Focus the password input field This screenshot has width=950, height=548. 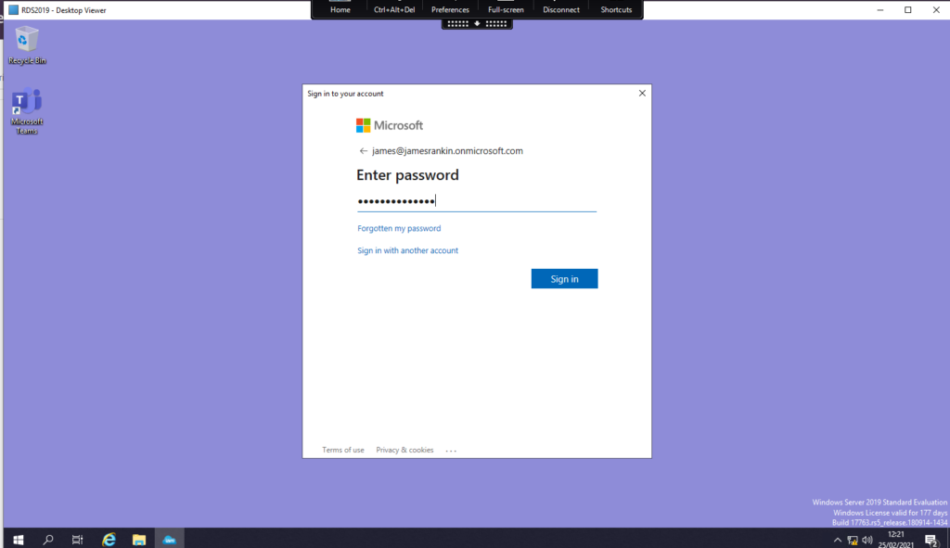click(x=477, y=201)
